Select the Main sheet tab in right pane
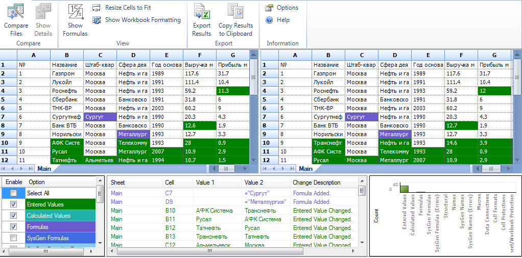Image resolution: width=522 pixels, height=258 pixels. (x=305, y=169)
